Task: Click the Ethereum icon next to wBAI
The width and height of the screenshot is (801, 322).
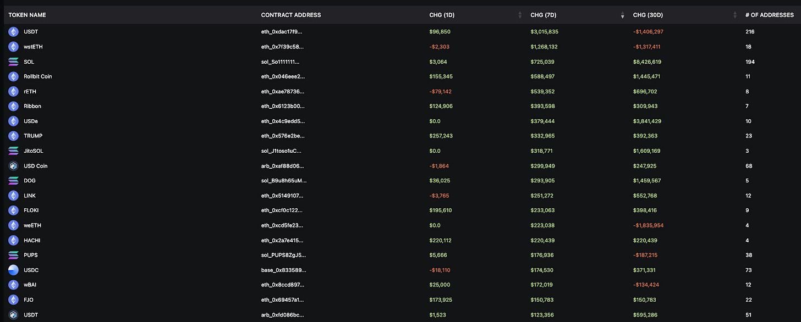Action: coord(13,285)
